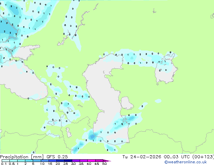Select the 'GFS 0.25' model label
Screen dimensions: 214x165
click(x=57, y=157)
